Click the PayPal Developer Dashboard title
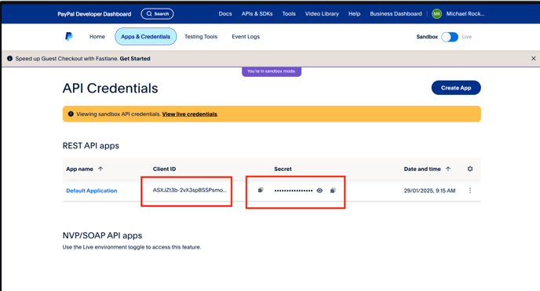Viewport: 540px width, 291px height. point(94,14)
